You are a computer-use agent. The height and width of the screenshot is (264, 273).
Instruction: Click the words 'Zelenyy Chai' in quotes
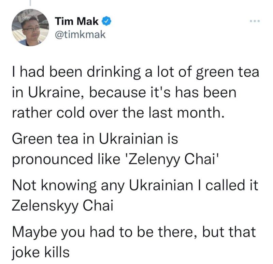coord(172,159)
